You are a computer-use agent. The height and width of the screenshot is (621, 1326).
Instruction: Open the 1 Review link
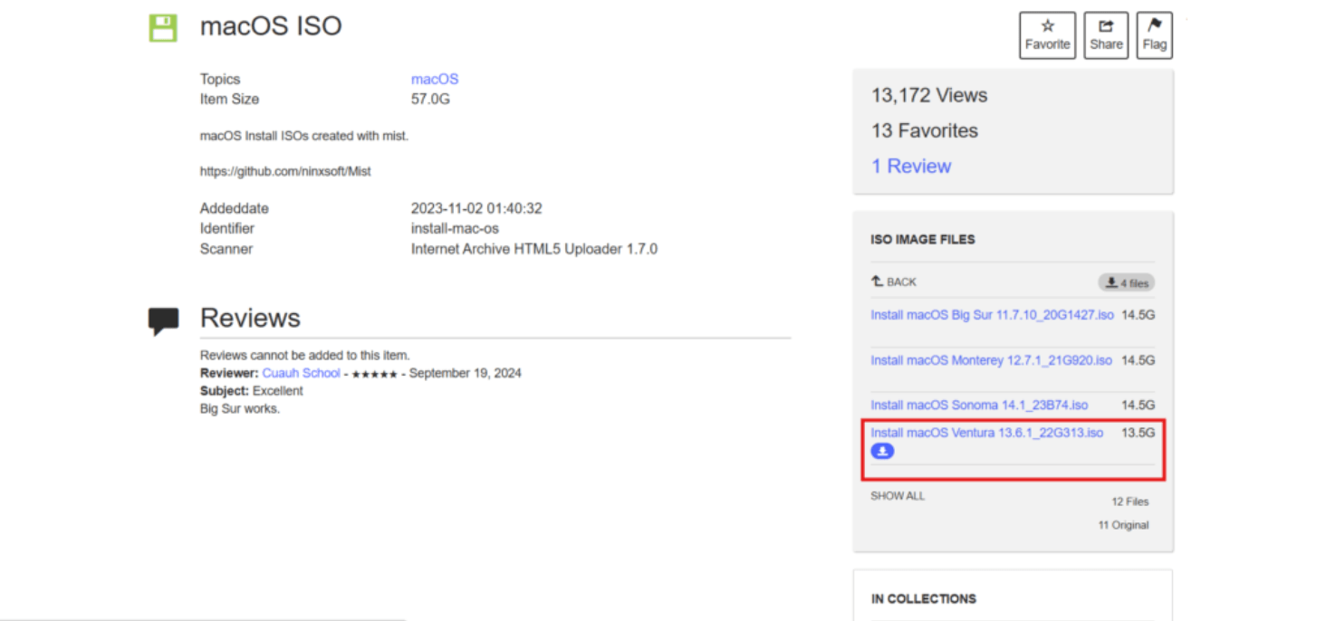[911, 166]
